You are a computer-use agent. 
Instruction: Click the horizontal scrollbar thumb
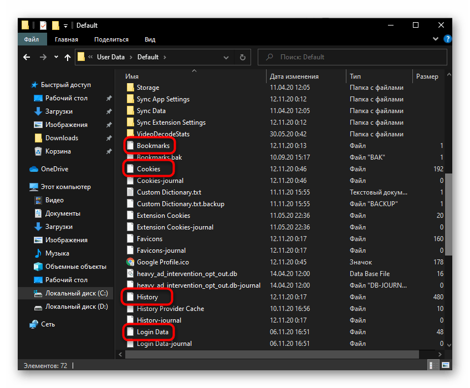(x=272, y=354)
